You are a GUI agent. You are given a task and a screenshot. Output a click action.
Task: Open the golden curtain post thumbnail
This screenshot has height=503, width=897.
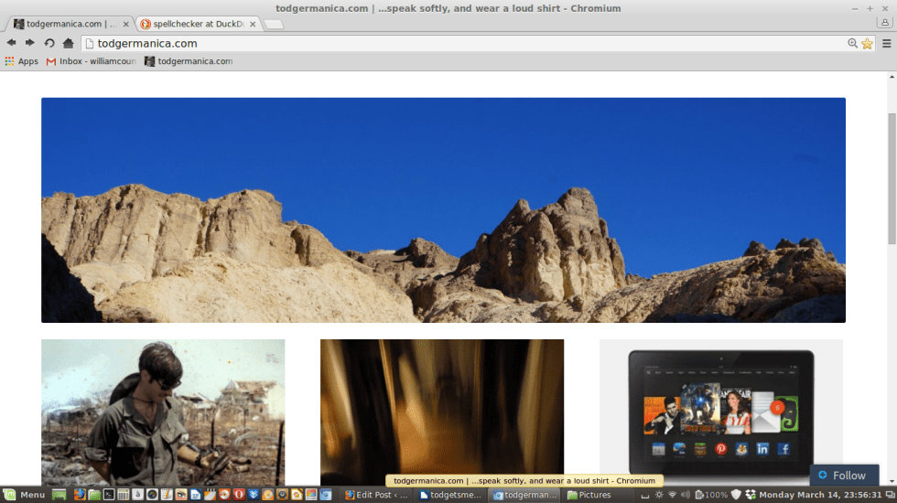442,412
